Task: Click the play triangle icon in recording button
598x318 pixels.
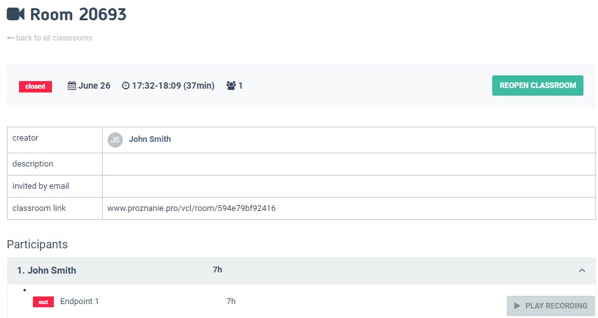Action: pos(518,306)
